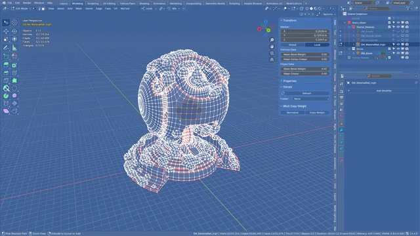The height and width of the screenshot is (236, 420).
Task: Activate the Annotate pencil tool
Action: click(6, 48)
